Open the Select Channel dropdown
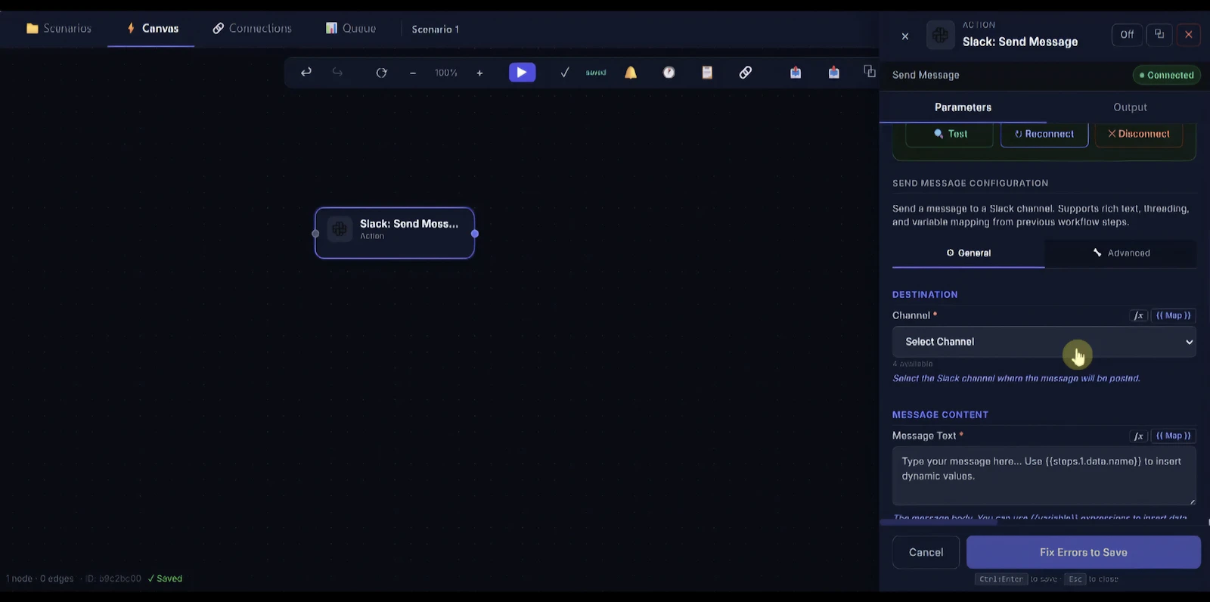1210x602 pixels. pyautogui.click(x=1044, y=342)
